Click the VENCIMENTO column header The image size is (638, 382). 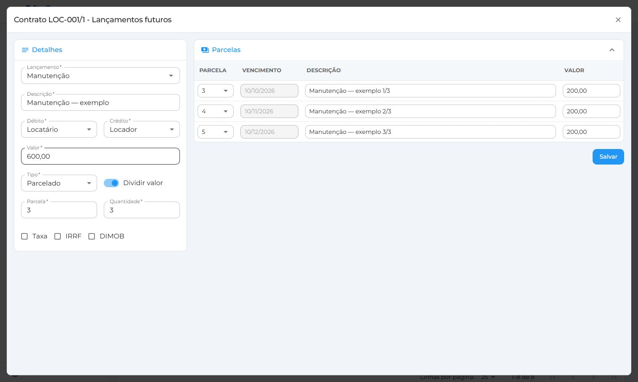tap(261, 71)
